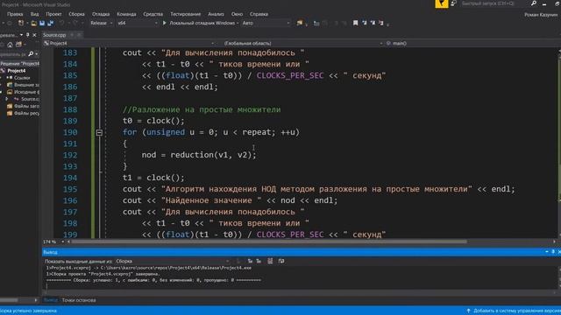Click the editor horizontal scrollbar
561x315 pixels.
[x=268, y=241]
